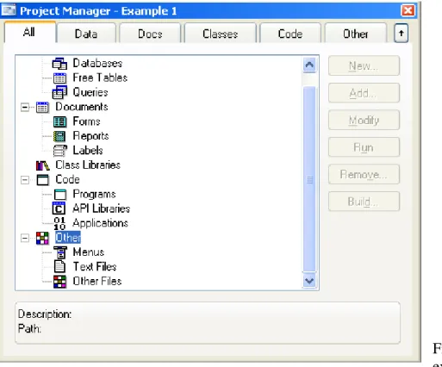This screenshot has height=367, width=442.
Task: Click the Other Files icon
Action: click(x=59, y=282)
